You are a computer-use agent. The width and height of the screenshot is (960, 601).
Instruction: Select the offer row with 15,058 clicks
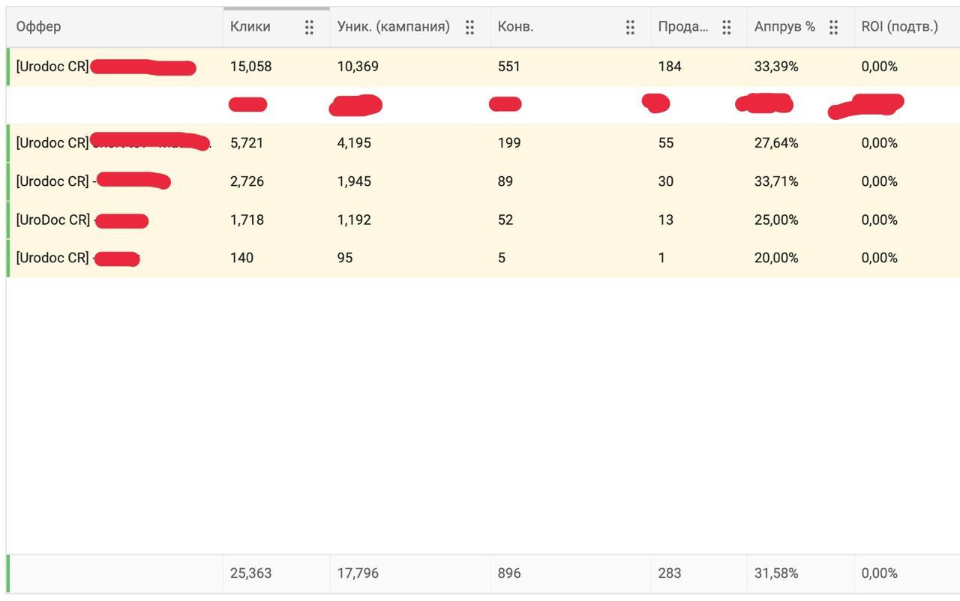point(52,67)
